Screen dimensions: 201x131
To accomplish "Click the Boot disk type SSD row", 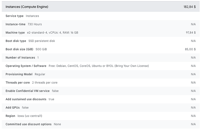I will [101, 41].
